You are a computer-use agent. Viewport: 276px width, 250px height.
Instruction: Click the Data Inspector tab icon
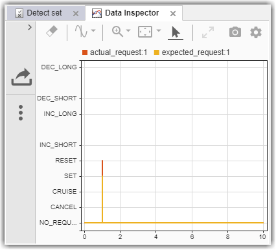97,13
